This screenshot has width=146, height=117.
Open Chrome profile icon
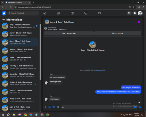(139, 7)
